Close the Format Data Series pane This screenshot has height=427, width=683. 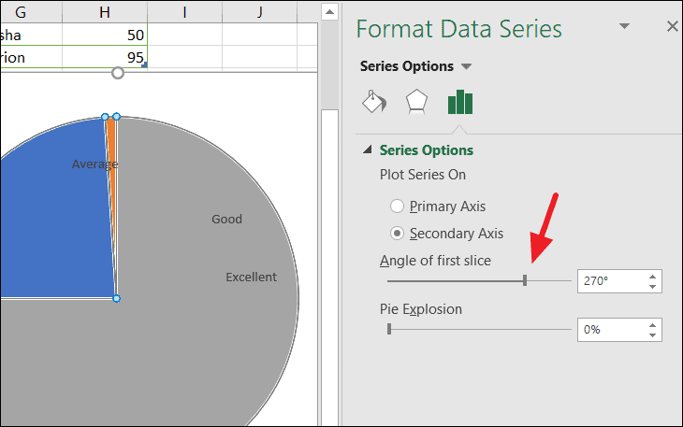(673, 26)
